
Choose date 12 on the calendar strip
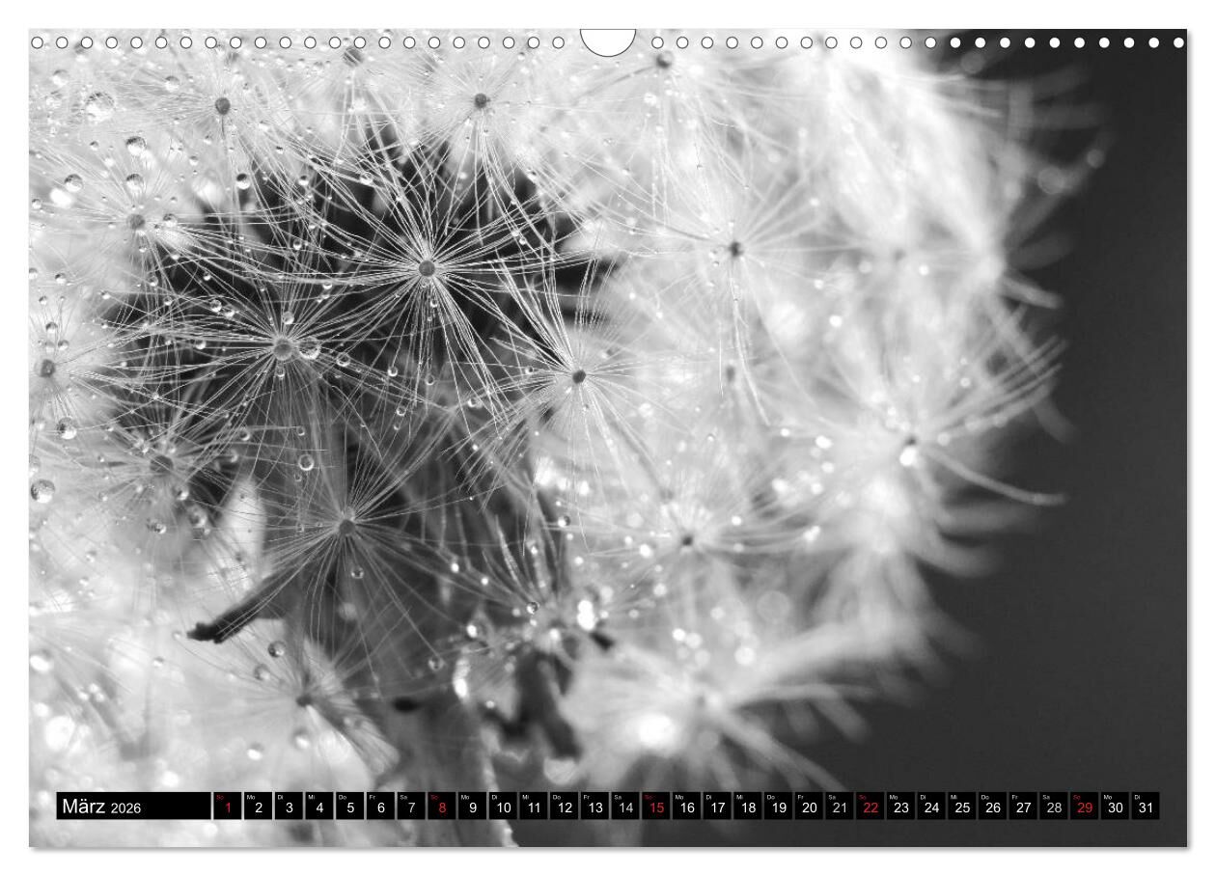[x=564, y=807]
